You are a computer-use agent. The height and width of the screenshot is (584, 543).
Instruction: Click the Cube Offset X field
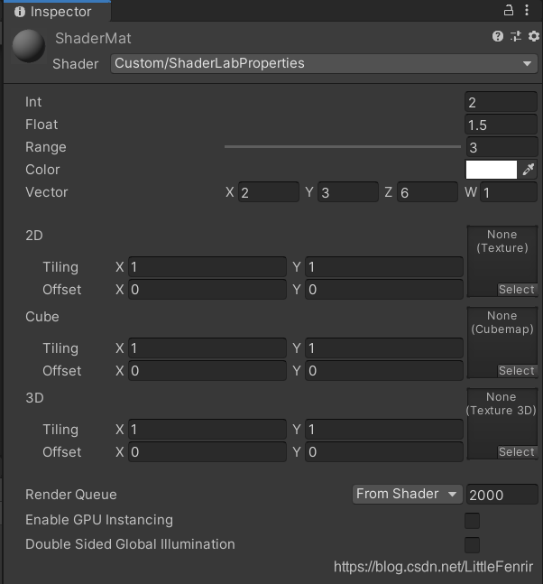(x=207, y=371)
